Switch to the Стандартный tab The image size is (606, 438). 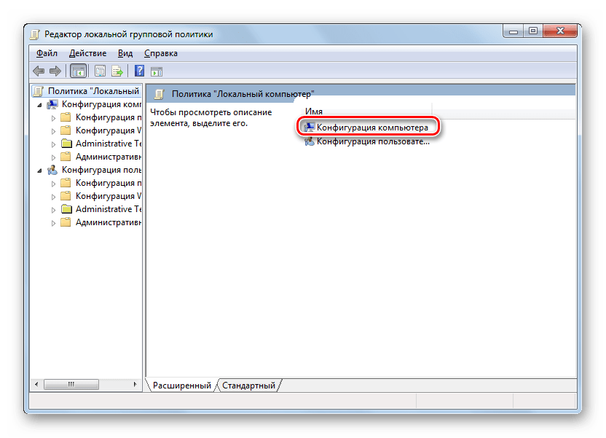(x=248, y=386)
